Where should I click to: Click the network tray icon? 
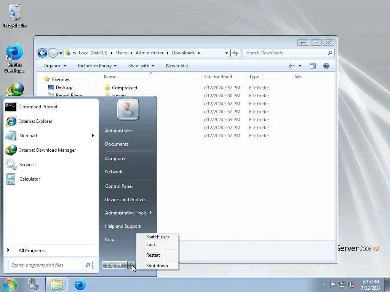coord(342,285)
